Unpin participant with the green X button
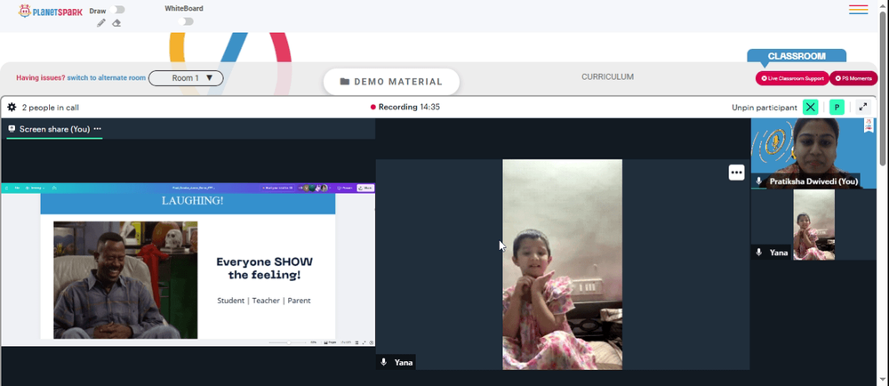889x386 pixels. pyautogui.click(x=810, y=107)
